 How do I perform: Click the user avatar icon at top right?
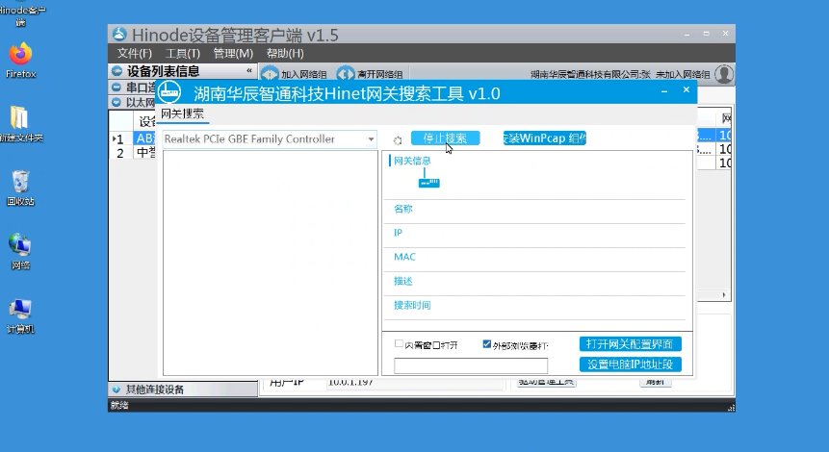coord(724,74)
